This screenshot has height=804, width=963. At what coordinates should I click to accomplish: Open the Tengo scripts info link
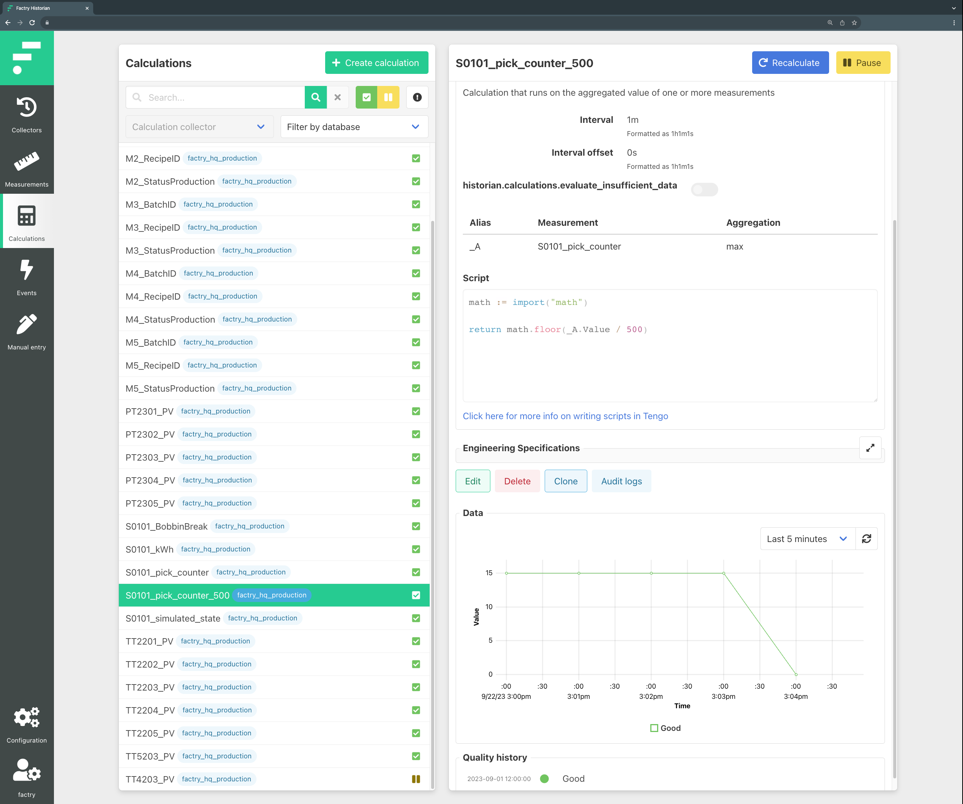click(565, 416)
